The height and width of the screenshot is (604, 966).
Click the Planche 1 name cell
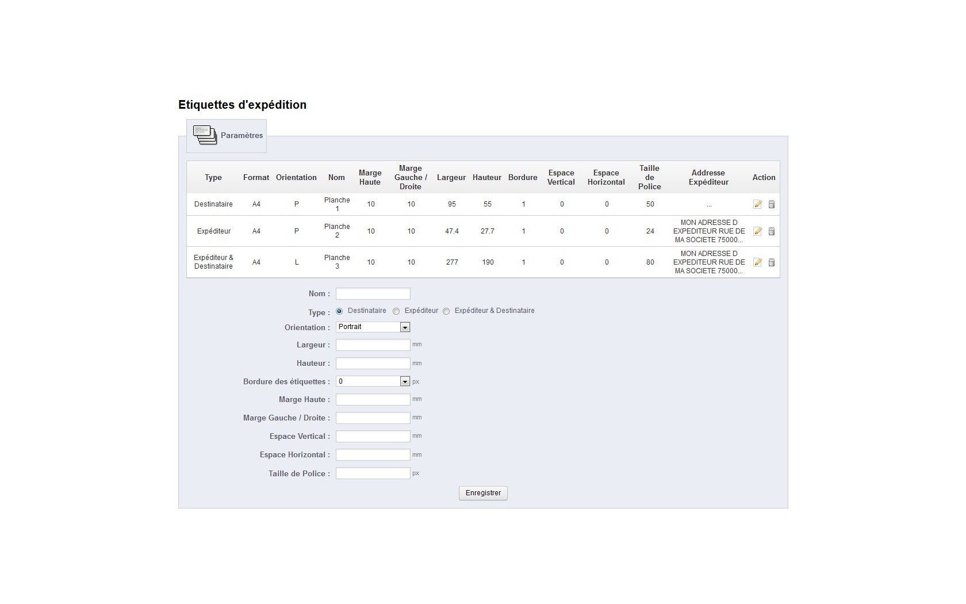[337, 204]
